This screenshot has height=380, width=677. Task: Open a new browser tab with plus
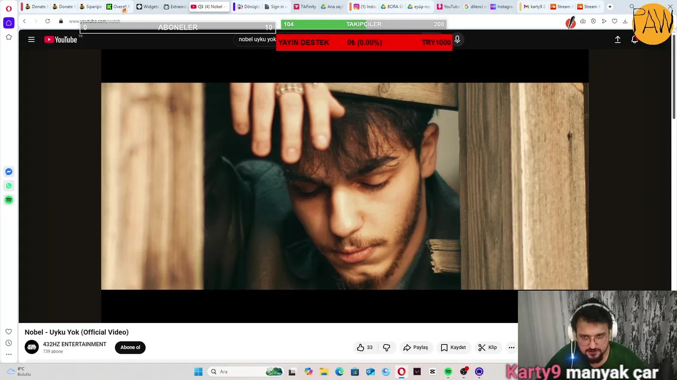(x=610, y=7)
